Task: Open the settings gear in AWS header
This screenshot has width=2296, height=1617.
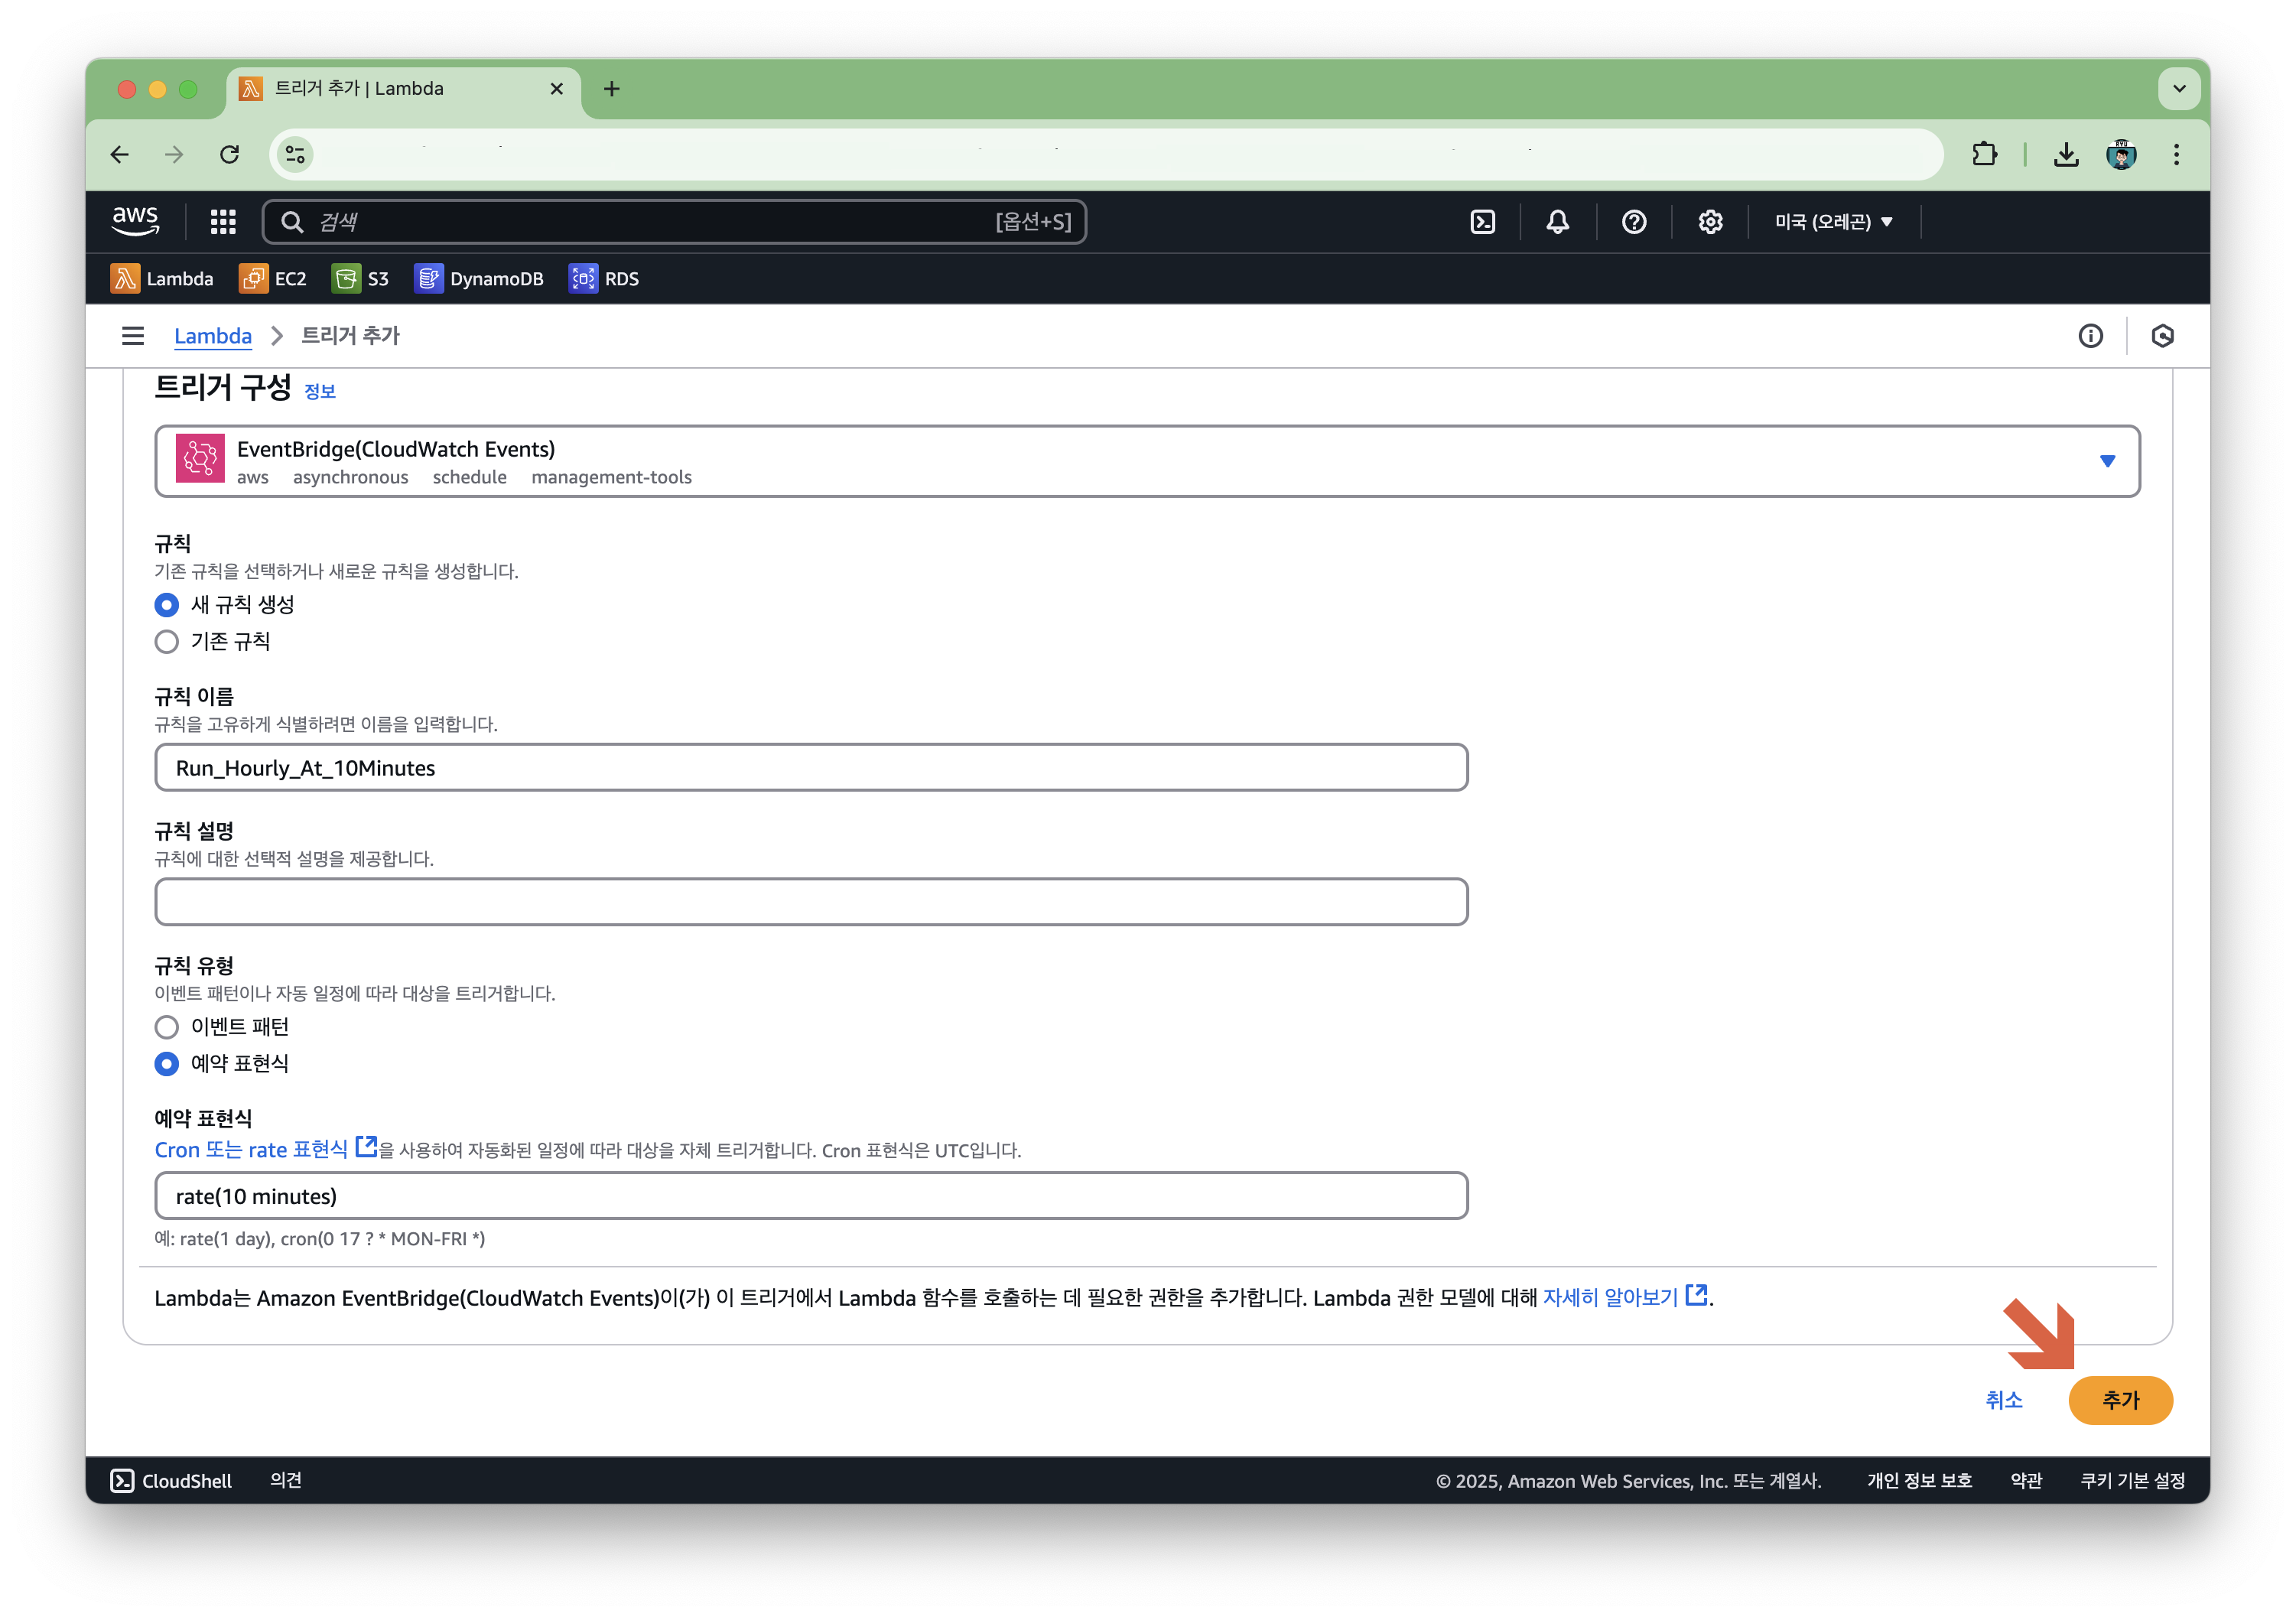Action: [1710, 222]
